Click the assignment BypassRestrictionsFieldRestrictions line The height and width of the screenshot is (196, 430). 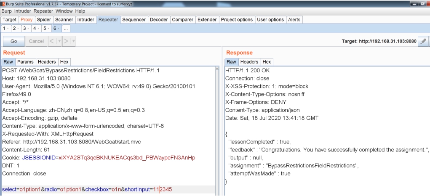pos(294,166)
